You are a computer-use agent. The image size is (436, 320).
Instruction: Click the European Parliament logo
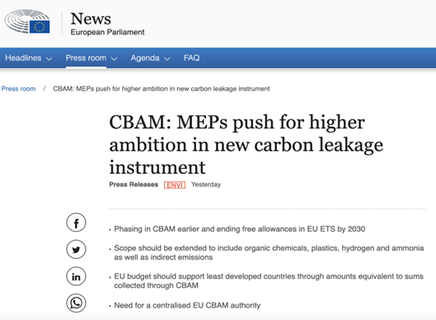[x=27, y=21]
